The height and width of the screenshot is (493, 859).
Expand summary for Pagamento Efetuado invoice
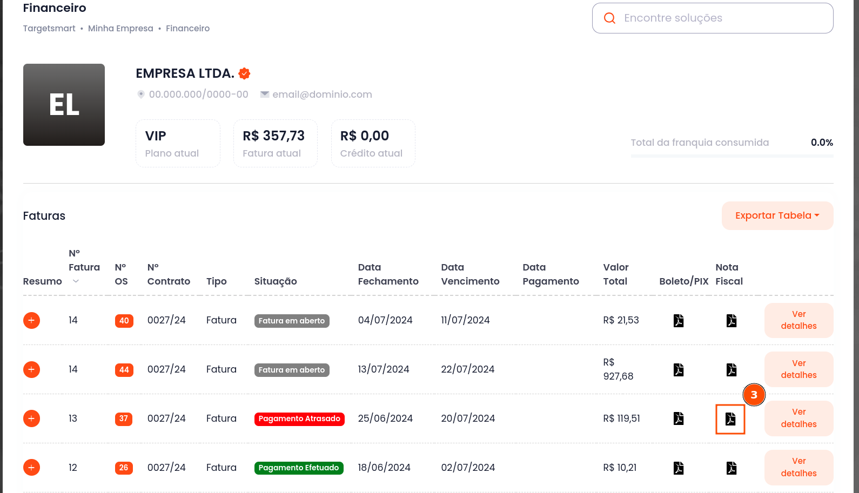pyautogui.click(x=31, y=468)
